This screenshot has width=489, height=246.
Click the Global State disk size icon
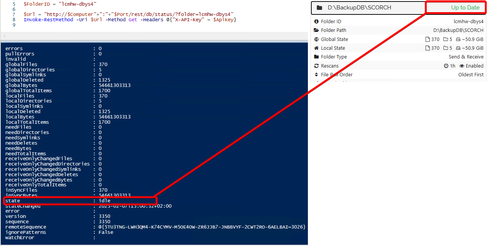(458, 39)
